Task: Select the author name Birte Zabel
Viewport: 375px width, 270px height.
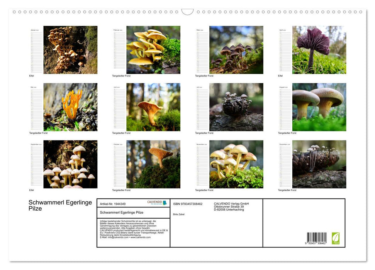Action: coord(178,214)
